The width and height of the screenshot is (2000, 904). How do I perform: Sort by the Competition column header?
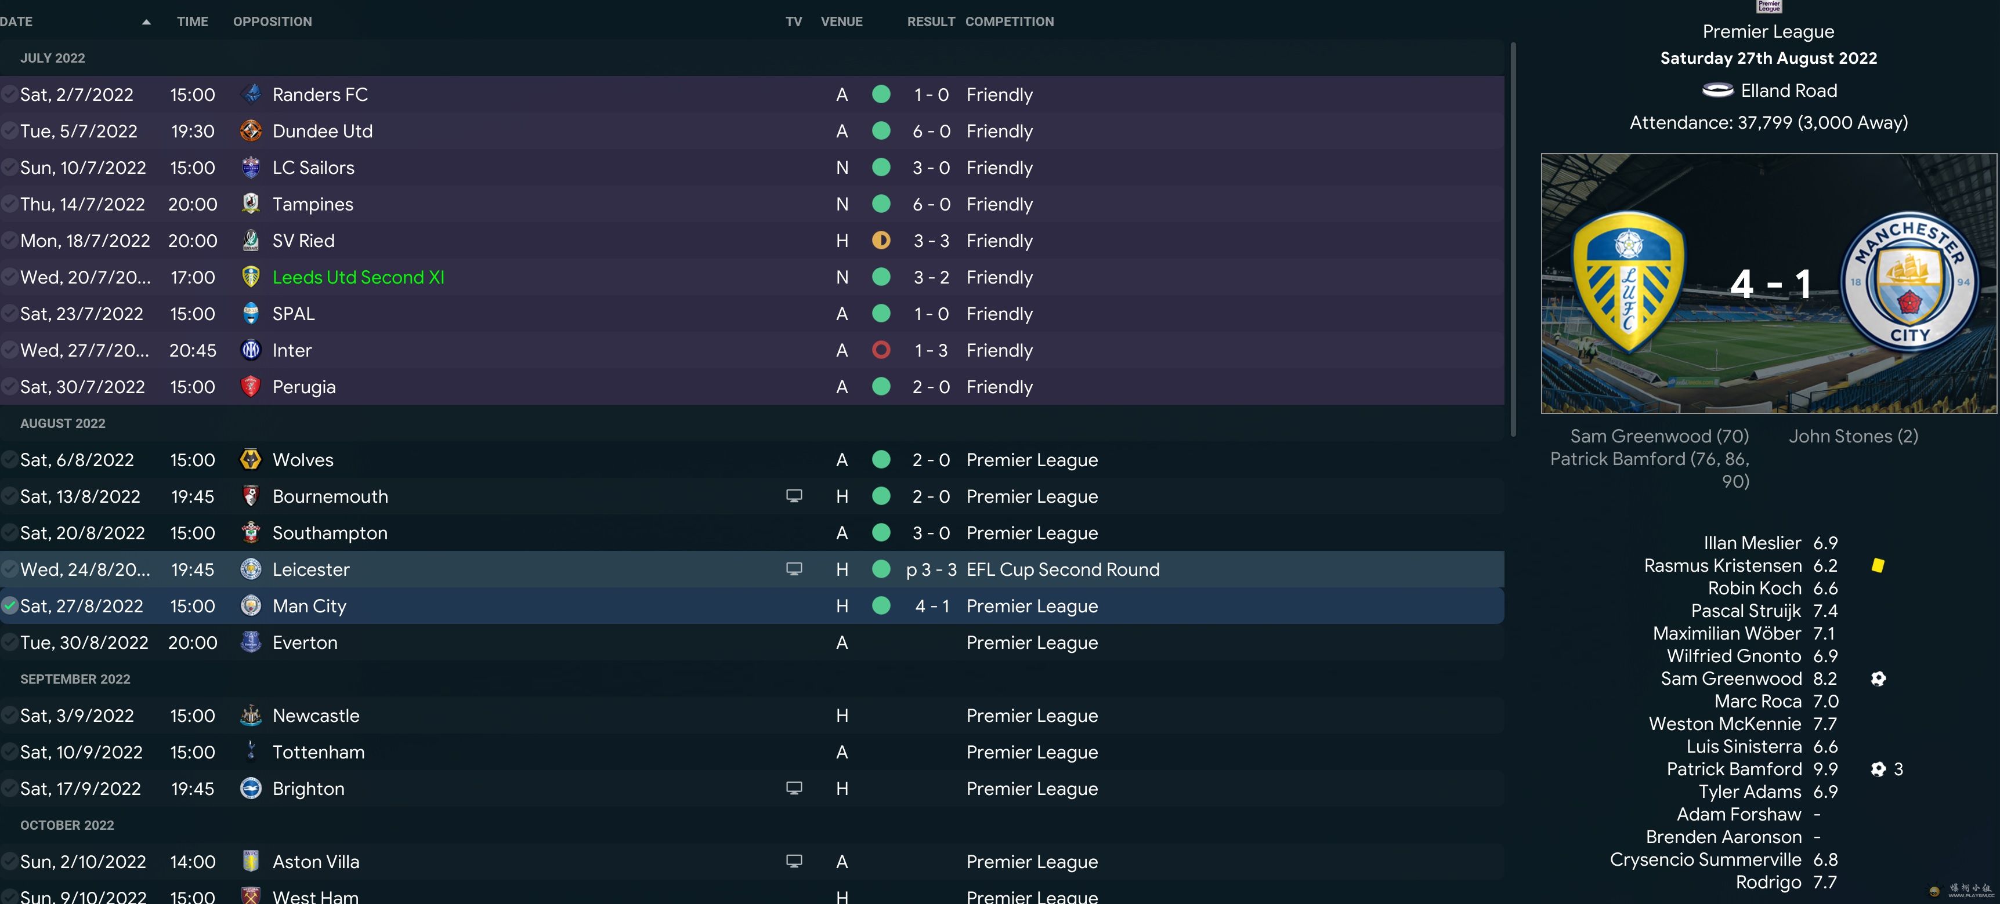tap(1008, 21)
